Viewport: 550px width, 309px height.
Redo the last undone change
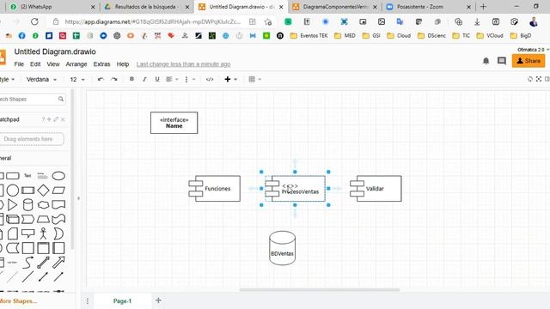(114, 79)
